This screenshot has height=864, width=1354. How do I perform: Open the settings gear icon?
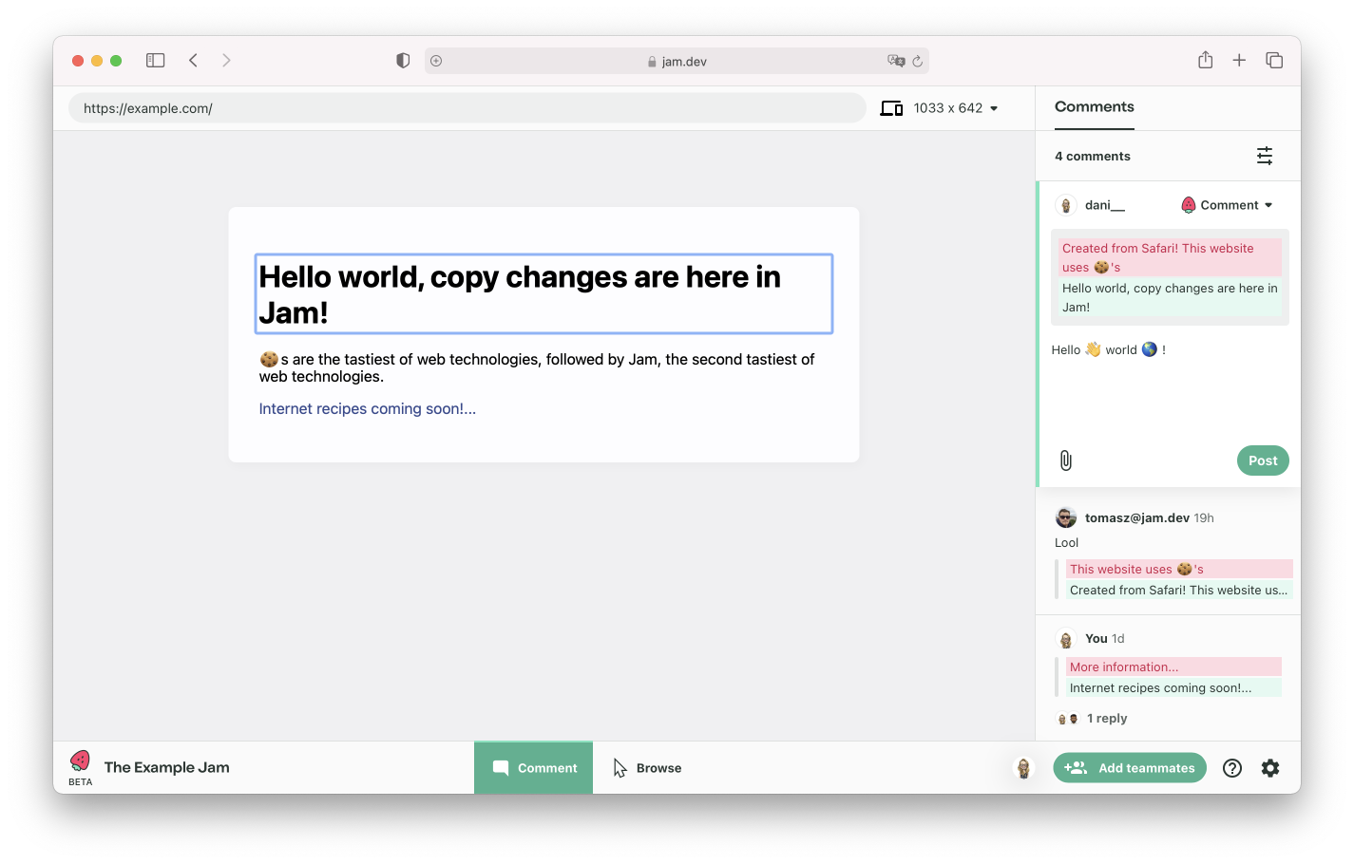click(1270, 768)
